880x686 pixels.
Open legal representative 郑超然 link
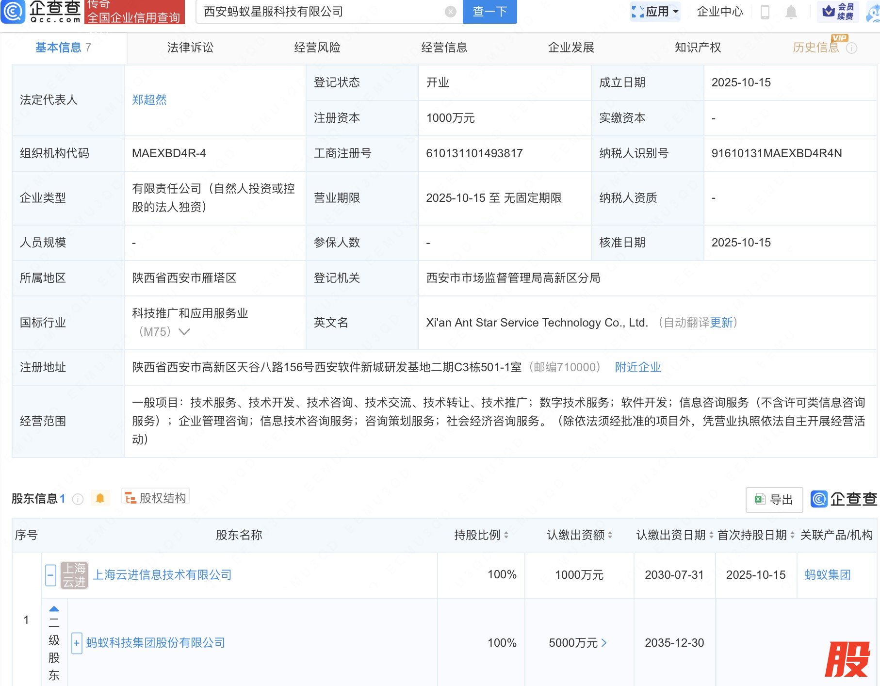(149, 100)
